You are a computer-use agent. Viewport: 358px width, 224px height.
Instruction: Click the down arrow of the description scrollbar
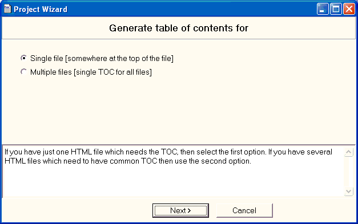point(349,191)
